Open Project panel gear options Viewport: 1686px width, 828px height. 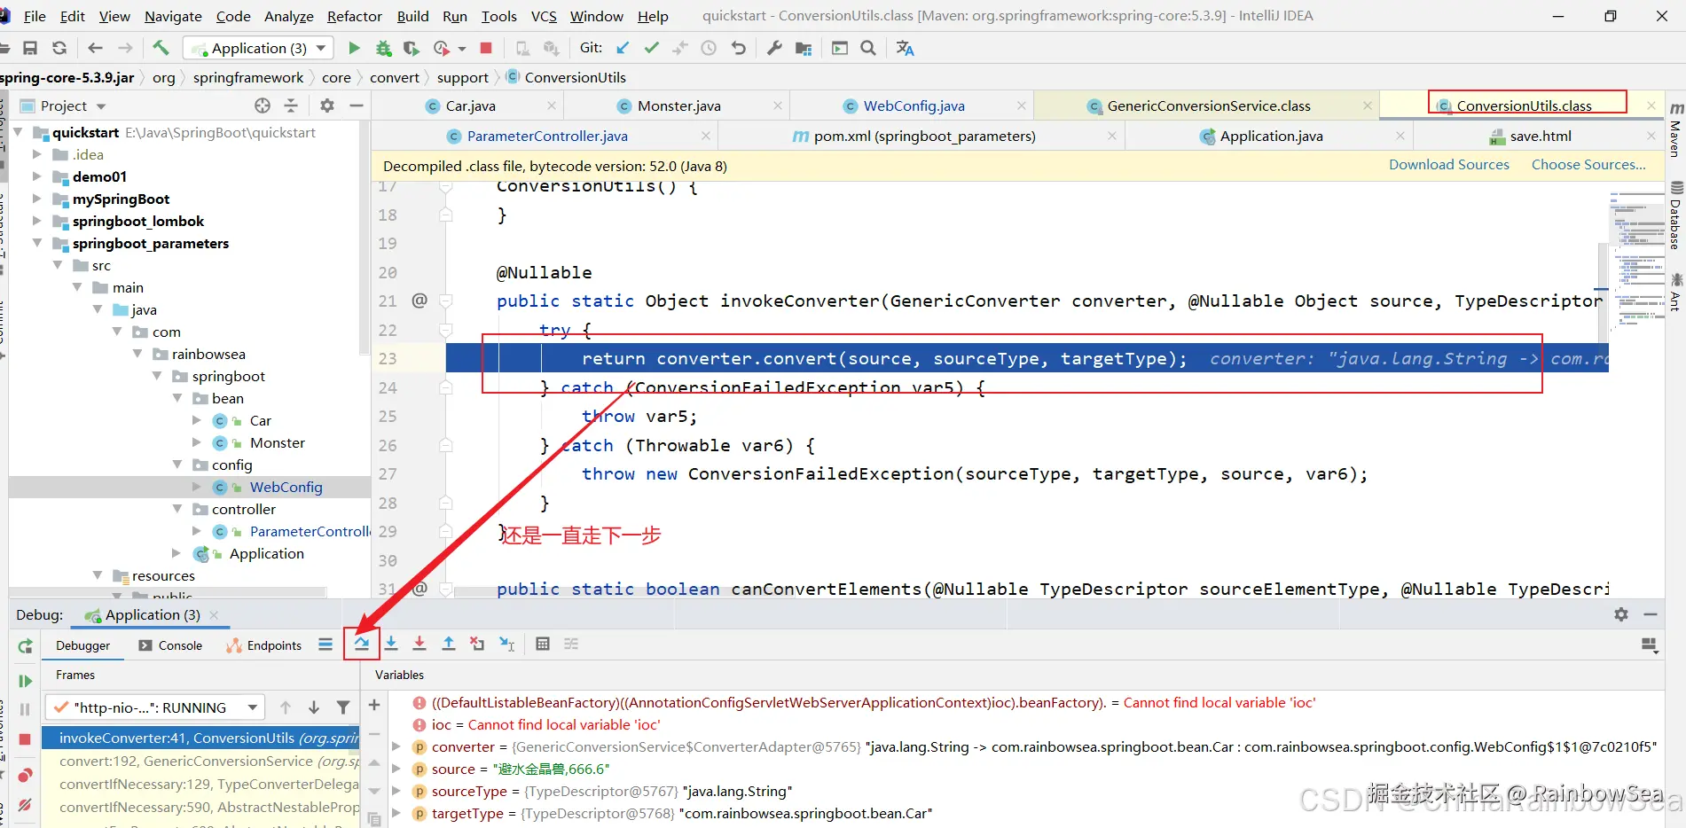pyautogui.click(x=327, y=105)
